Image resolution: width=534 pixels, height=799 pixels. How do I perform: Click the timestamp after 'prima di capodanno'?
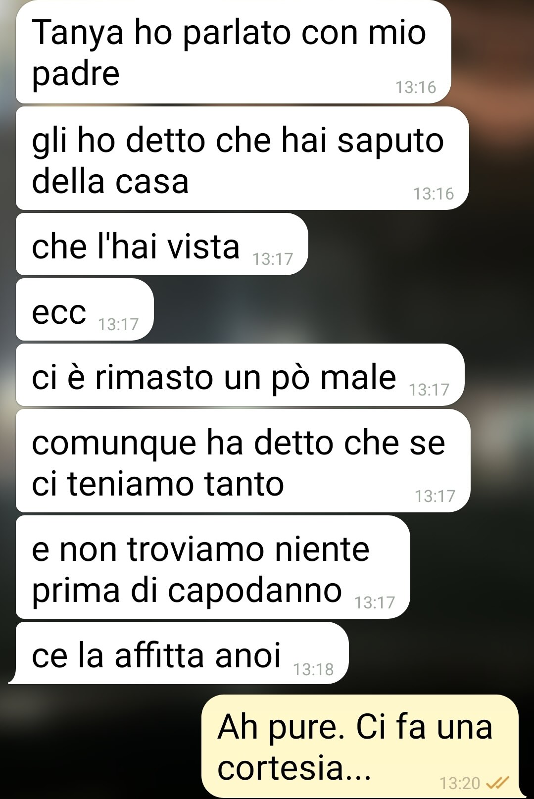coord(375,602)
